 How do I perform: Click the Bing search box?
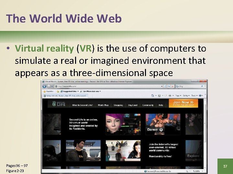point(188,86)
